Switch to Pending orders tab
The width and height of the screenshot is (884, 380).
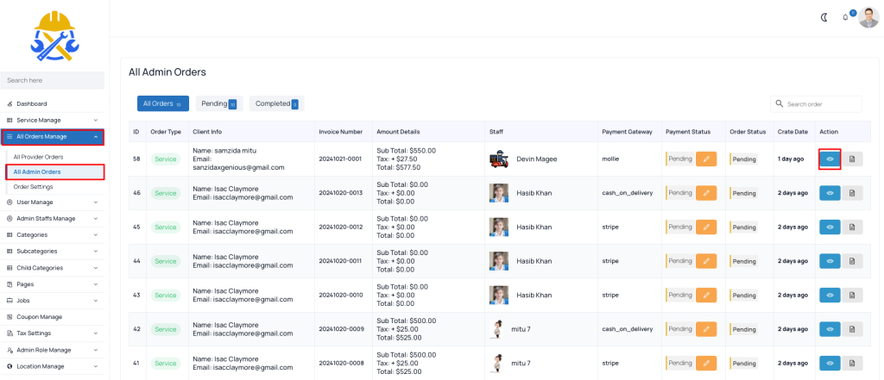[x=218, y=103]
